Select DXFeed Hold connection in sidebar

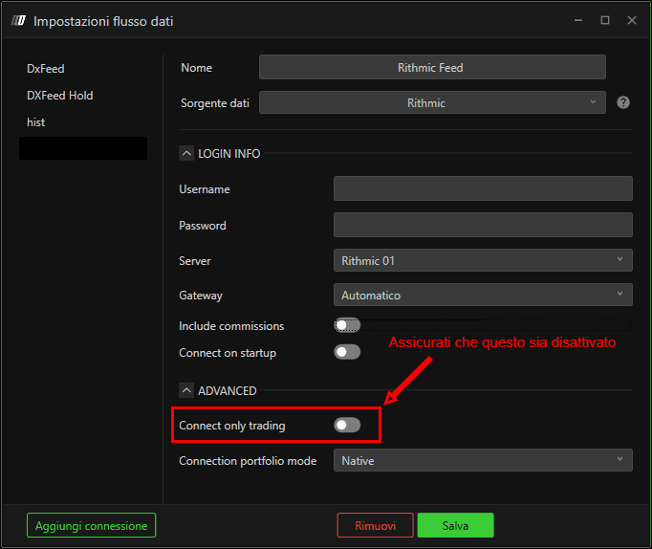tap(60, 96)
